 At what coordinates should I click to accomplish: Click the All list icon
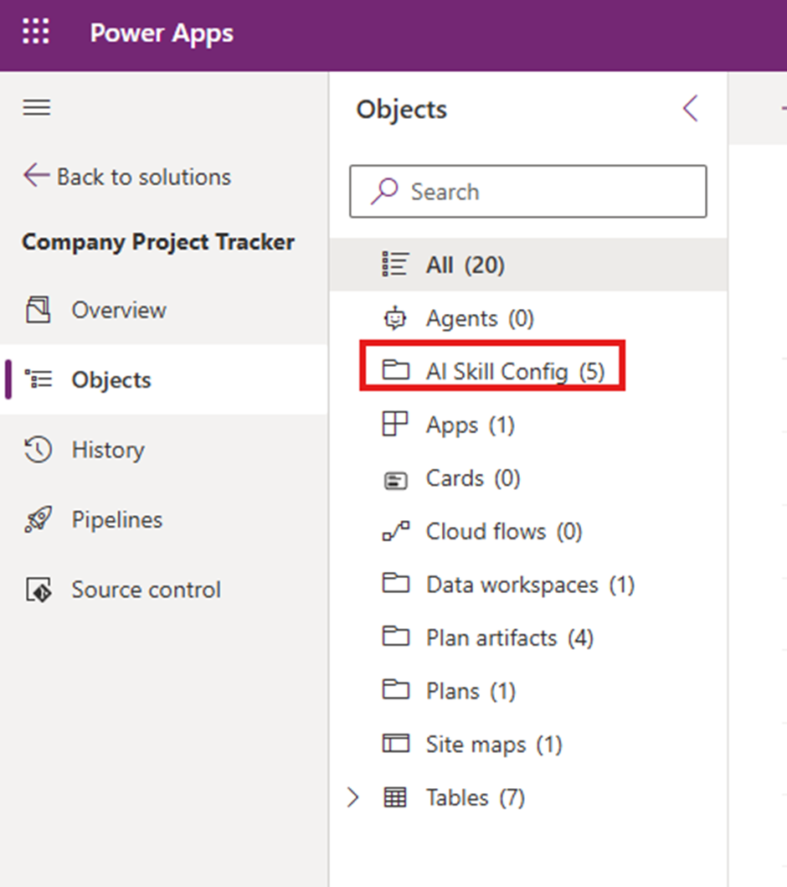(394, 264)
